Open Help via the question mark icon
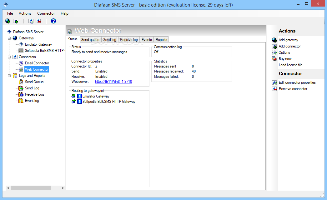 pyautogui.click(x=53, y=21)
